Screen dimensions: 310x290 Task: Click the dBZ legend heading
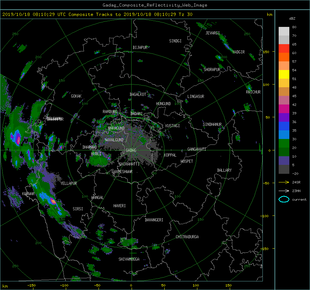pyautogui.click(x=292, y=19)
